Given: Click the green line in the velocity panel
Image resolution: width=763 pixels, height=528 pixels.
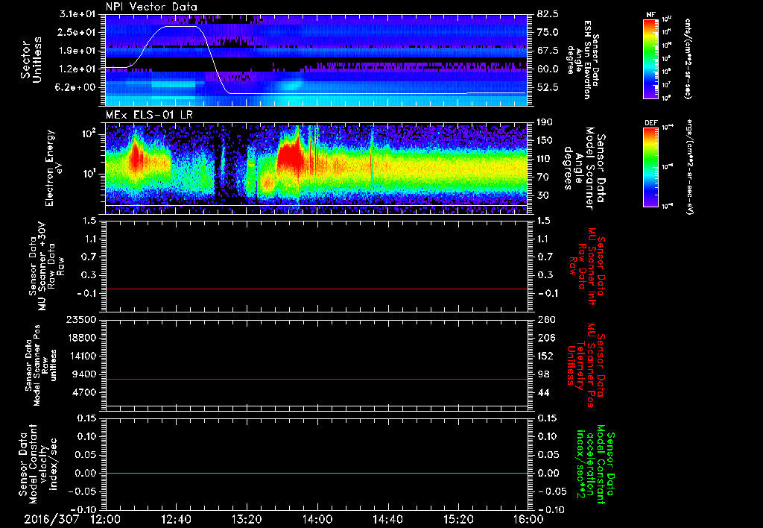Looking at the screenshot, I should click(x=316, y=473).
